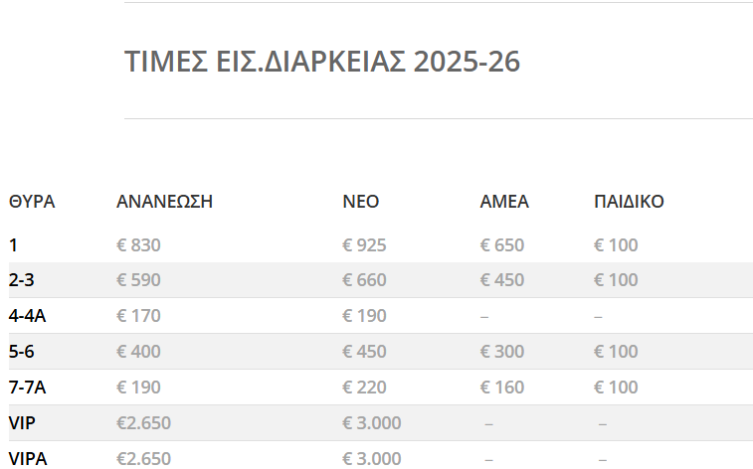Click the € 170 price cell

[x=138, y=316]
